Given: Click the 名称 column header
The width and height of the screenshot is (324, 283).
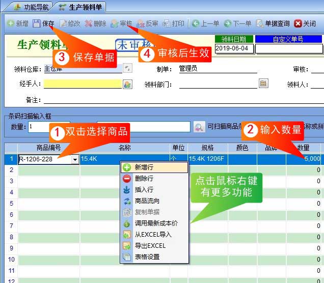Looking at the screenshot, I should [x=125, y=148].
